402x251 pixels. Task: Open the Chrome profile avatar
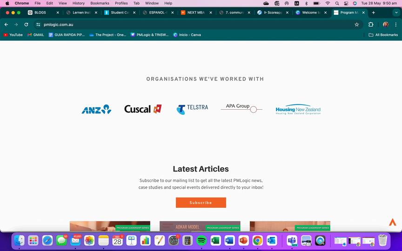click(x=386, y=25)
